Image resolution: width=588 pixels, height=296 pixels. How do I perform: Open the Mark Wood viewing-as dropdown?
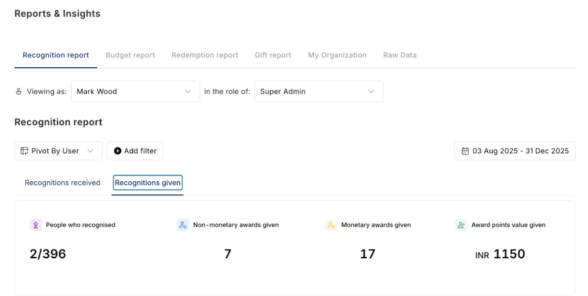135,91
